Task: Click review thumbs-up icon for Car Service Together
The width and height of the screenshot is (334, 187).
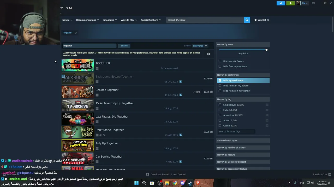Action: point(180,162)
